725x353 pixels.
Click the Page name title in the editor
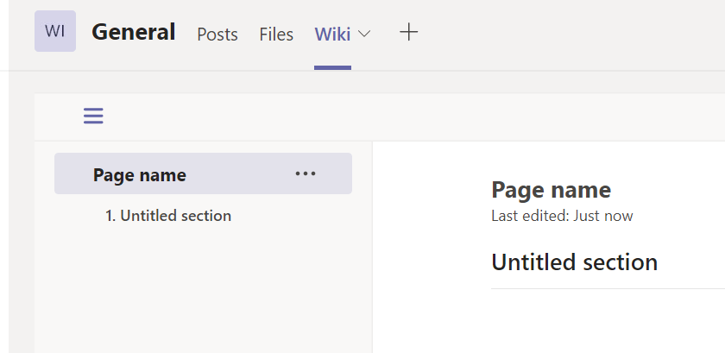coord(551,190)
